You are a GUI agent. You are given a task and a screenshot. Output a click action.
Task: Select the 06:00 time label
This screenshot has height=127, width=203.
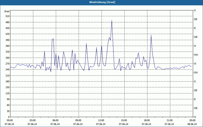55,120
